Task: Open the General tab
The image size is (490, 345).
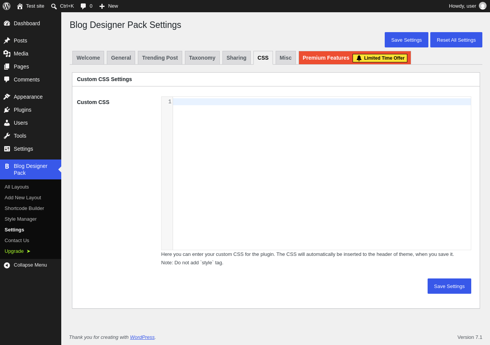Action: click(x=121, y=58)
